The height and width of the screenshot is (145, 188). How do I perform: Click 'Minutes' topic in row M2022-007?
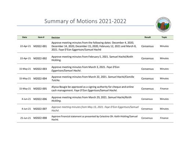pos(164,109)
